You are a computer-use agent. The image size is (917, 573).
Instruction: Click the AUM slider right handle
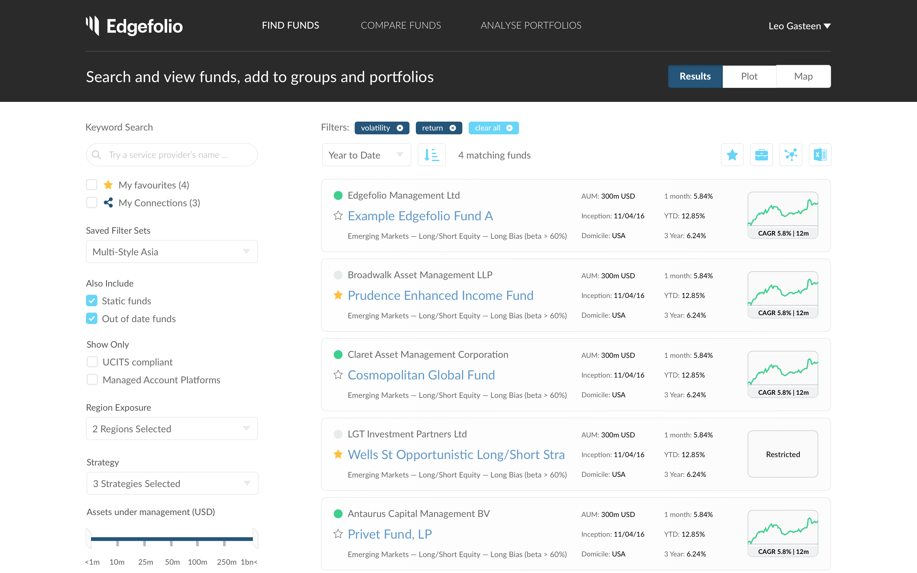(255, 539)
